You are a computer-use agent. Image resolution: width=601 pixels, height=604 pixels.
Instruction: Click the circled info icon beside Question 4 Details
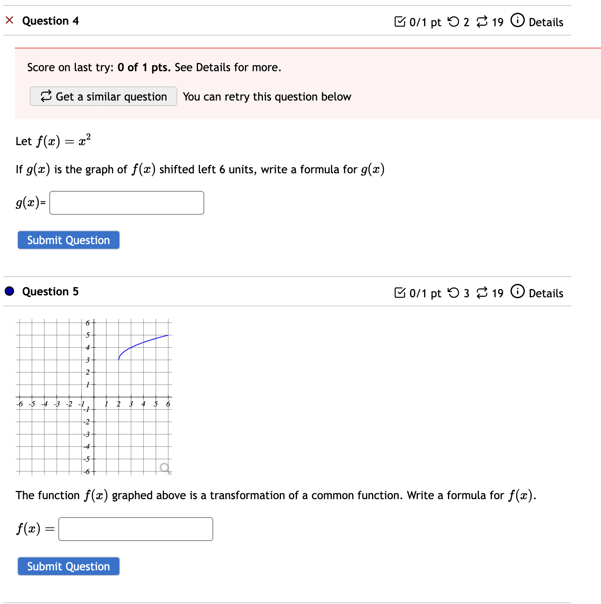(x=517, y=20)
